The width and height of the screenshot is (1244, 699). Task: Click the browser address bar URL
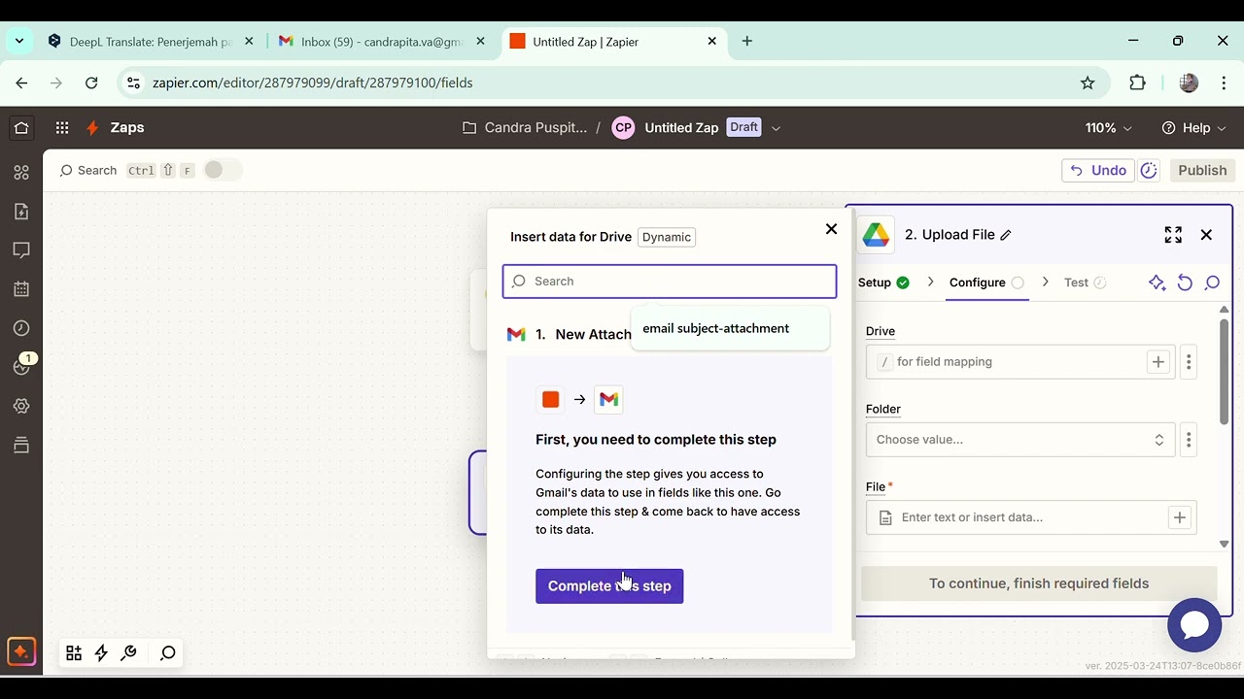pos(312,83)
